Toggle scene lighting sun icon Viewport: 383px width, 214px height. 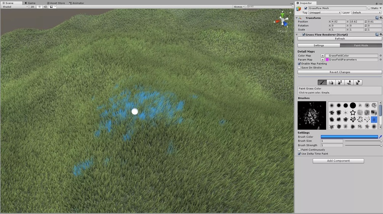pyautogui.click(x=39, y=7)
